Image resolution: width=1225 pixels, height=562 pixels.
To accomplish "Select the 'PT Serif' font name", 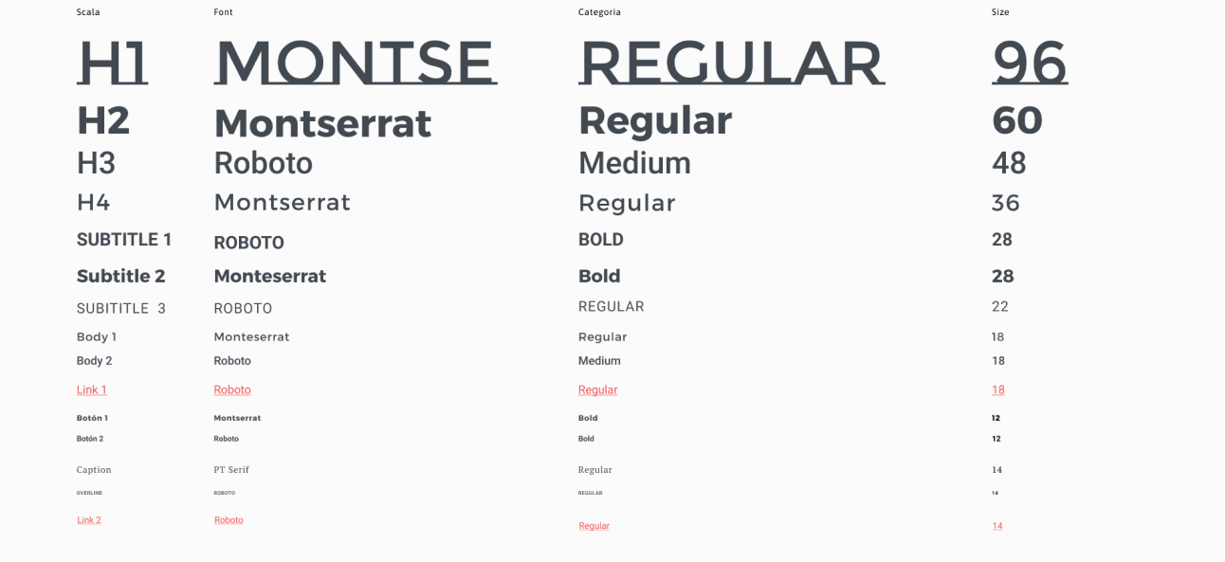I will (x=231, y=470).
